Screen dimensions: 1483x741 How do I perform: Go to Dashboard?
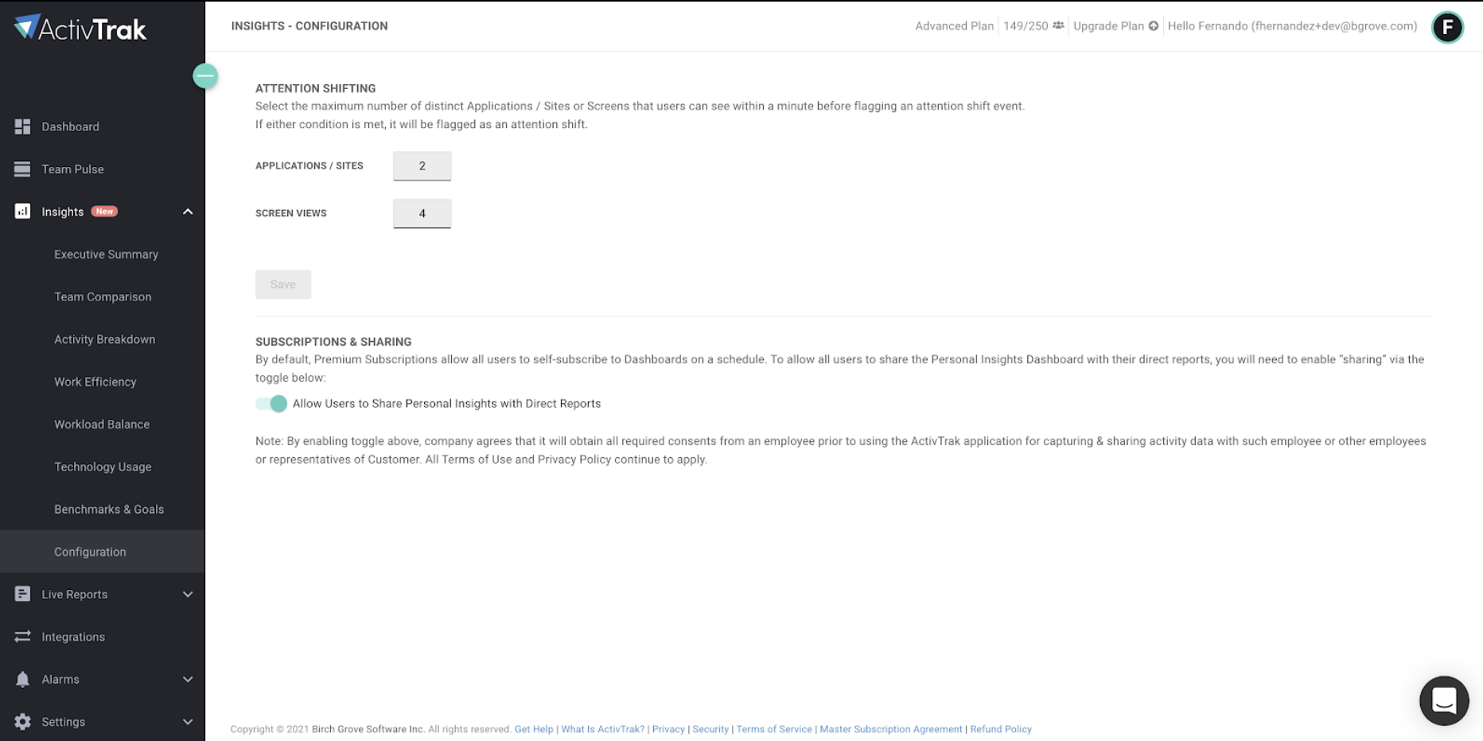(70, 126)
